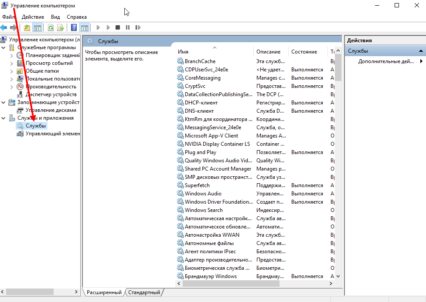
Task: Click the gear icon of BranchCache service
Action: [180, 61]
